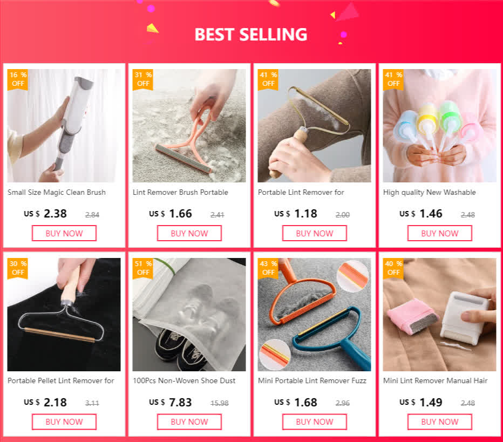Click the 43% OFF discount badge
This screenshot has width=503, height=442.
pyautogui.click(x=268, y=268)
